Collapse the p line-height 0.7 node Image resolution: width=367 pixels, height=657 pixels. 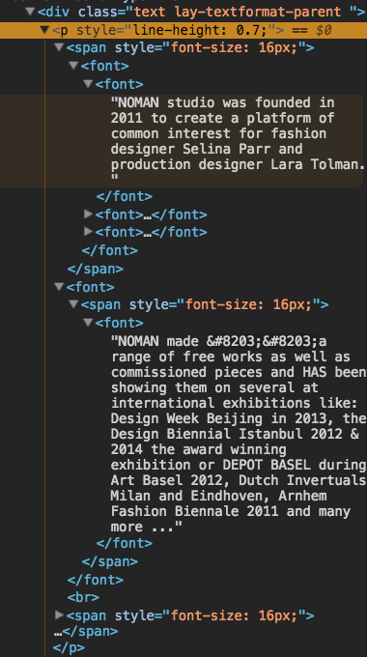coord(44,30)
